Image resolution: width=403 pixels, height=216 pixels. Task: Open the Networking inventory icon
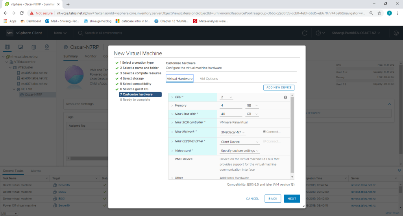46,48
